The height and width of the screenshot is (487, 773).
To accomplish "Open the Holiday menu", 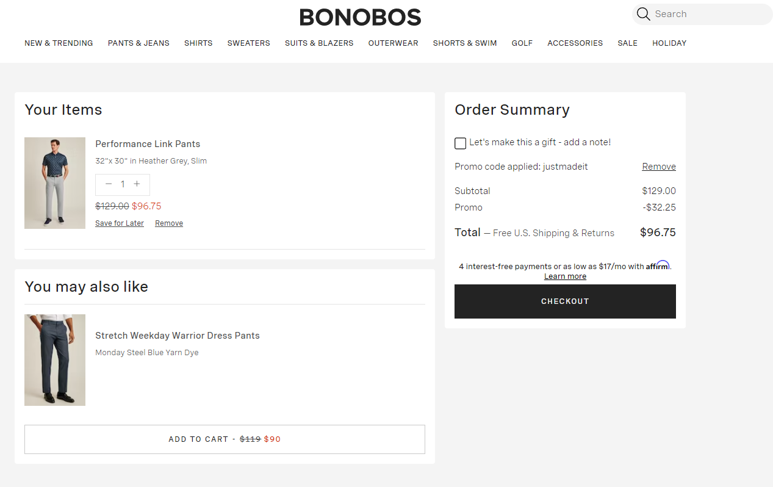I will pyautogui.click(x=669, y=43).
